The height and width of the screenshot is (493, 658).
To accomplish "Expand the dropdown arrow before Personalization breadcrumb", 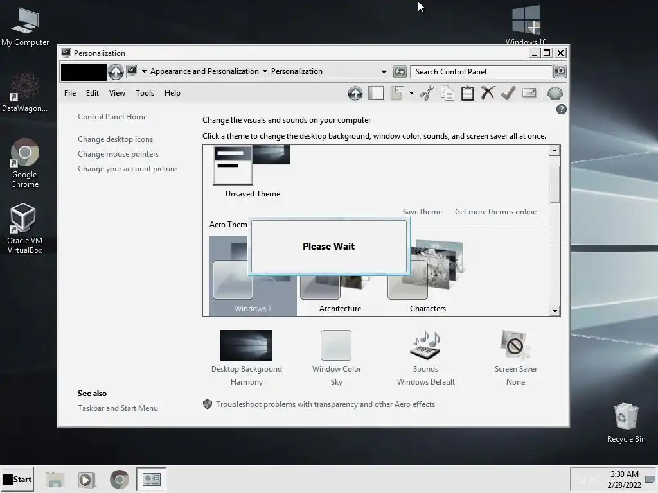I will click(x=265, y=71).
